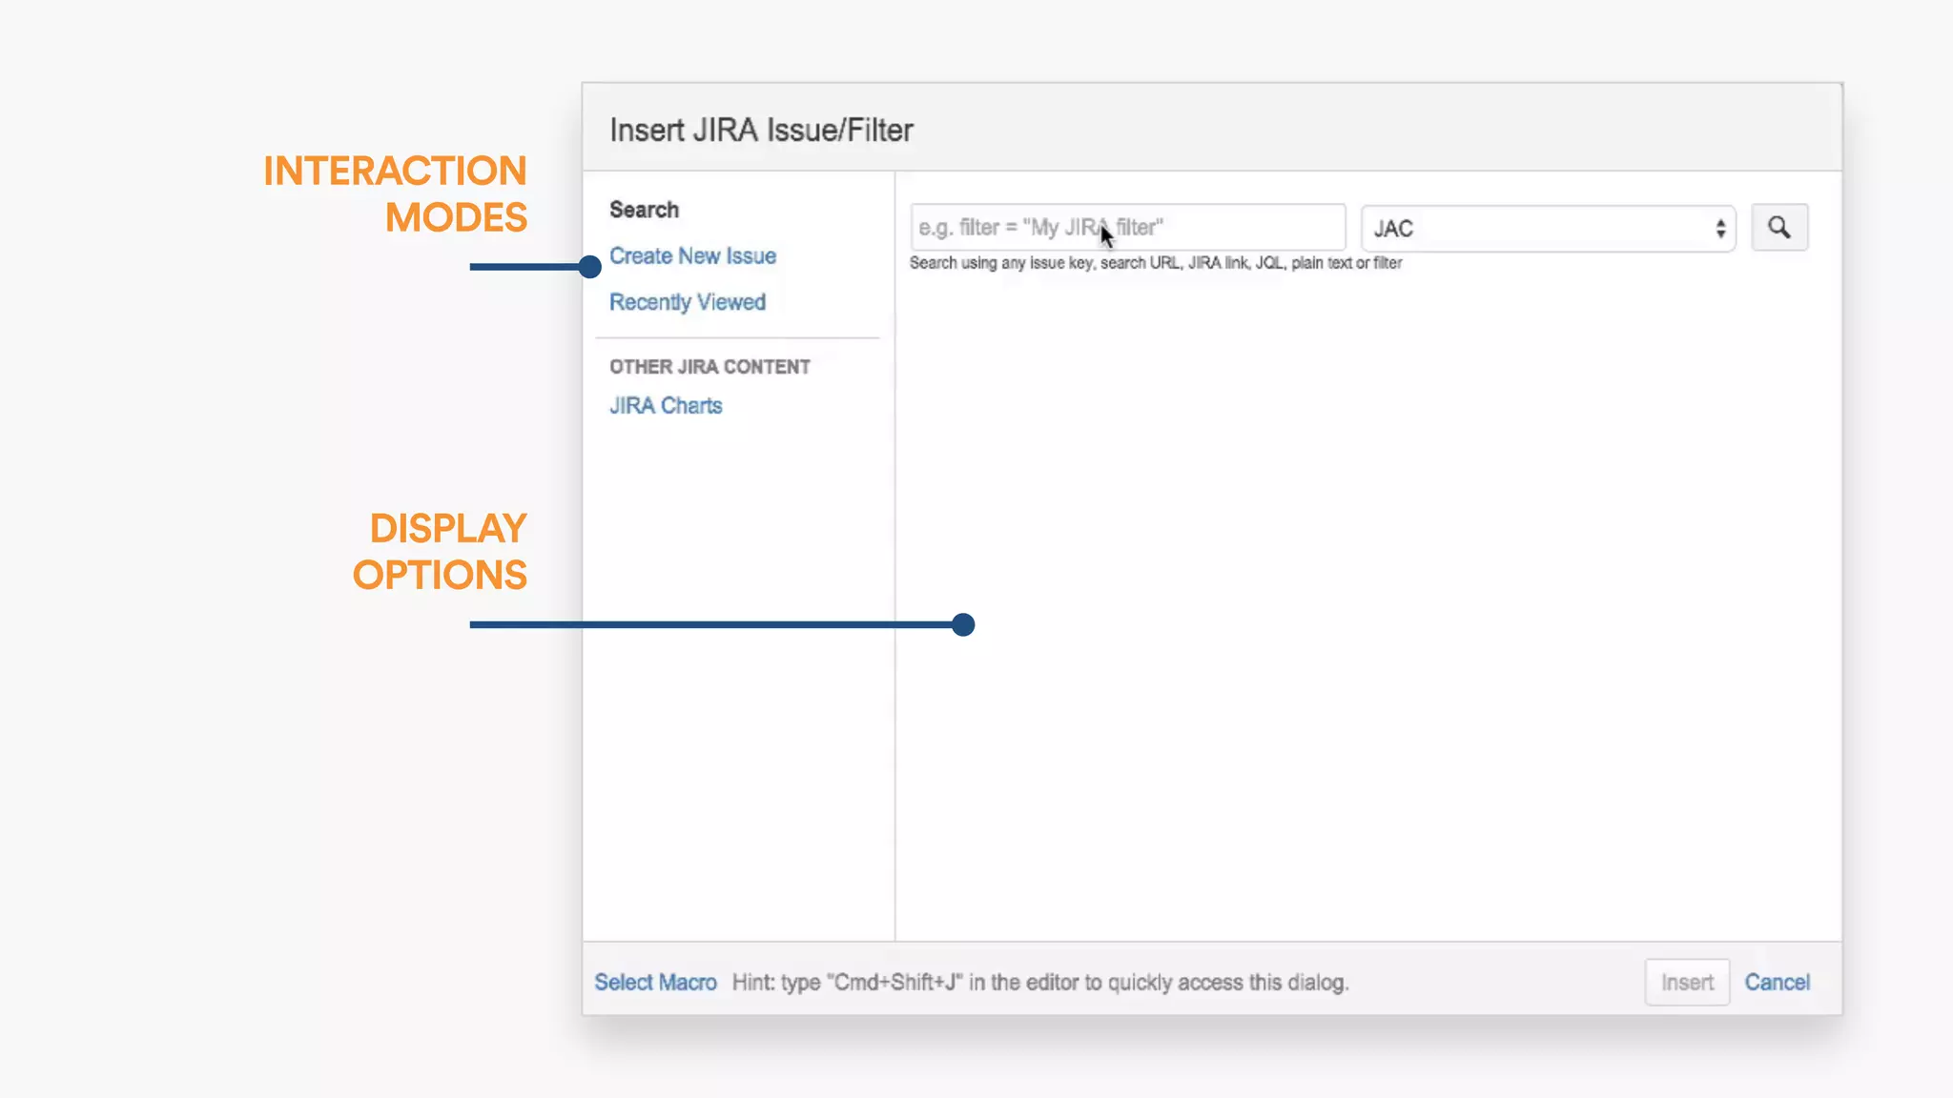
Task: Switch to Recently Viewed issues
Action: pos(688,302)
